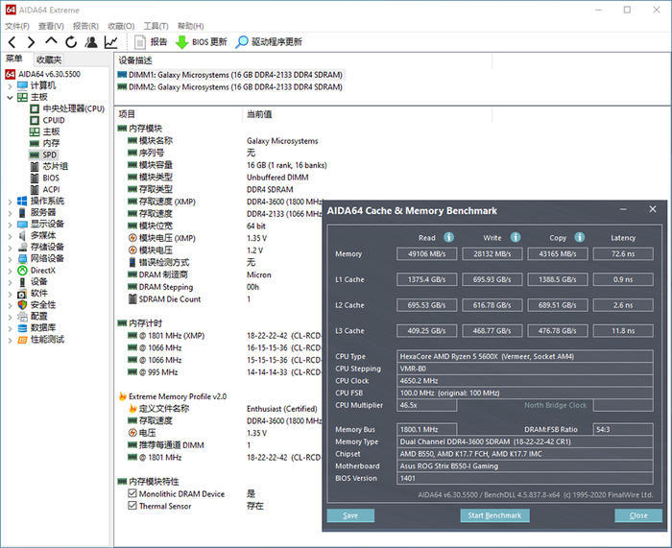Click the 报告 report toolbar button
The image size is (672, 548).
coord(151,42)
